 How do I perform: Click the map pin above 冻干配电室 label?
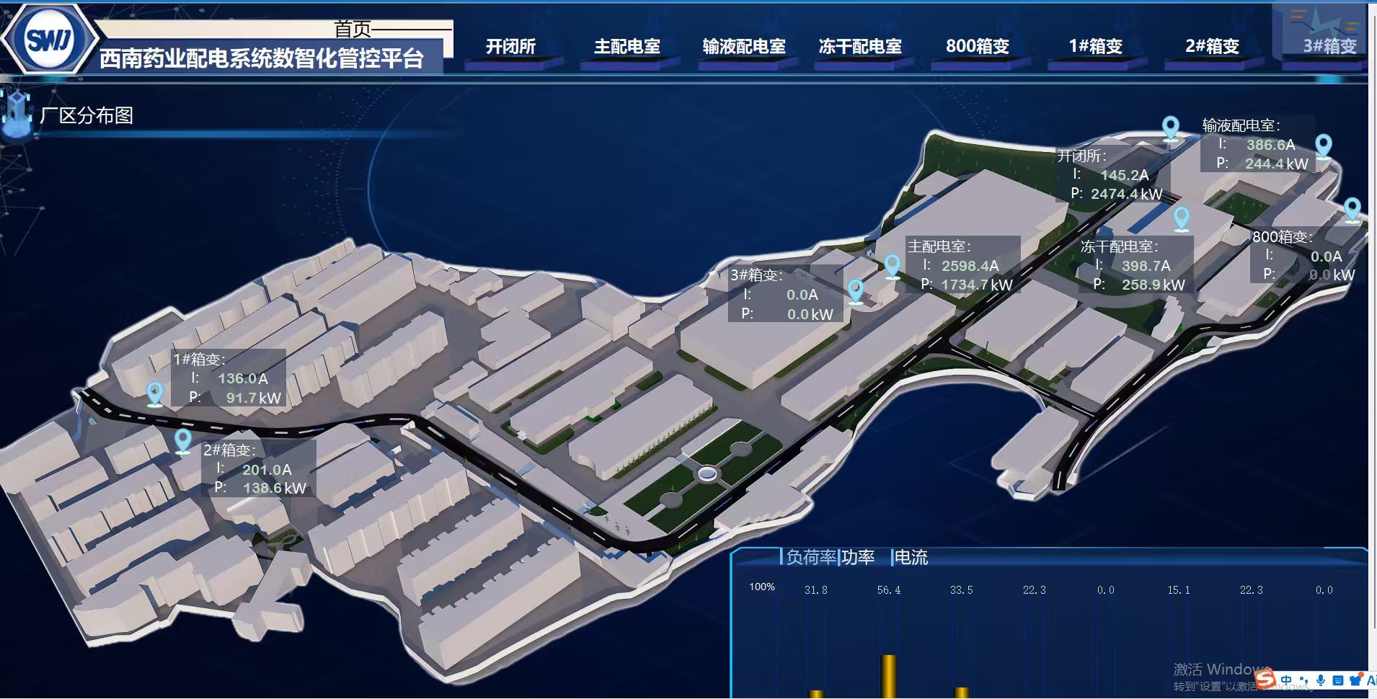[x=1181, y=218]
